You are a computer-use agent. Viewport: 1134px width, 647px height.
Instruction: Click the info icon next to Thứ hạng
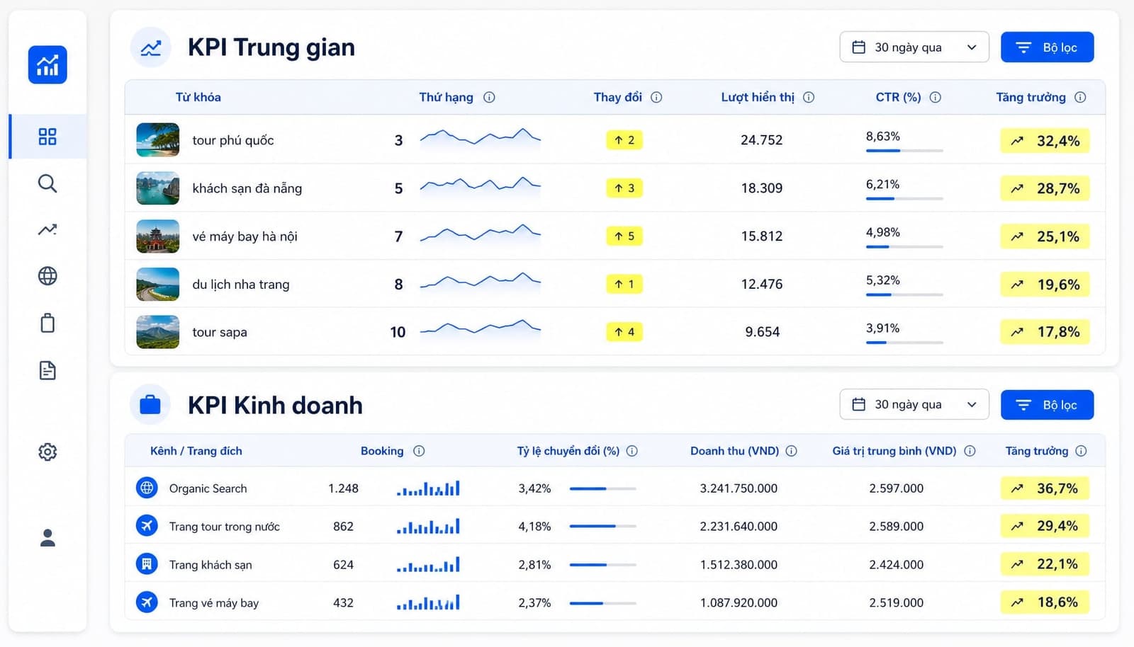pyautogui.click(x=489, y=97)
